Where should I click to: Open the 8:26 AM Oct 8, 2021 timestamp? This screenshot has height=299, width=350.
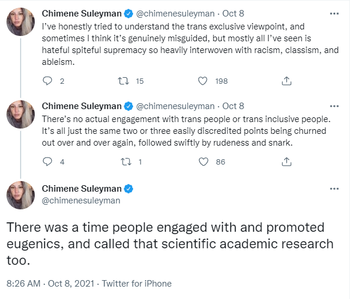coord(50,284)
